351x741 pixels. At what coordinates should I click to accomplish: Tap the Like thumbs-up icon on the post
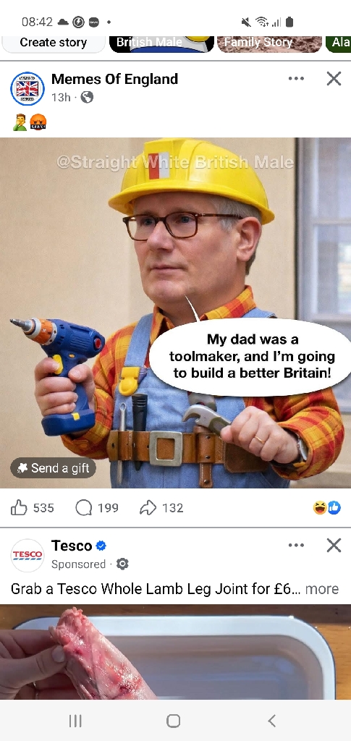19,508
